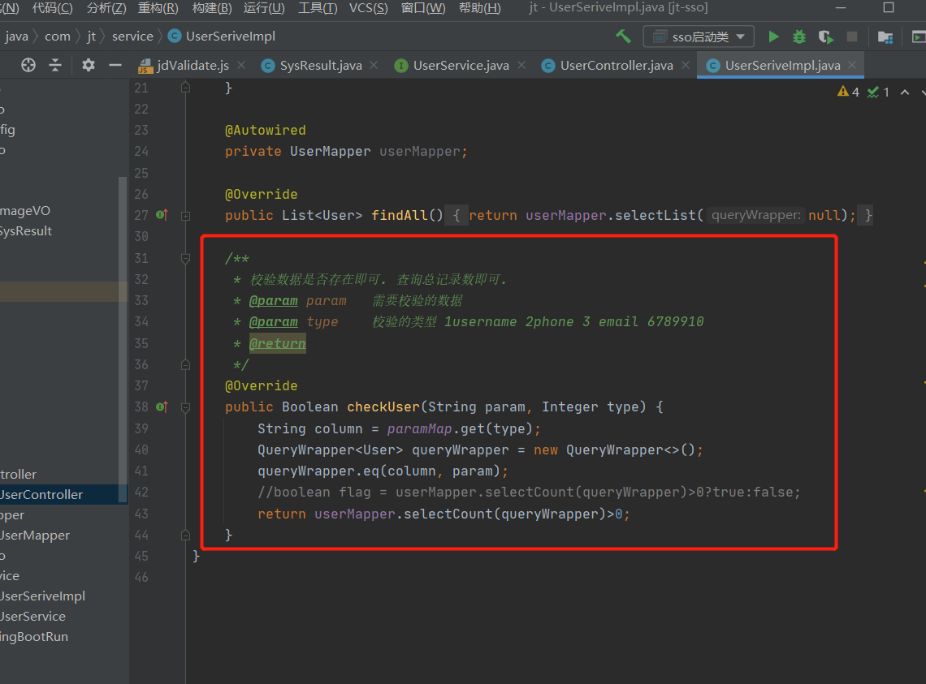Click the @Autowired annotation
The image size is (926, 684).
click(x=265, y=130)
